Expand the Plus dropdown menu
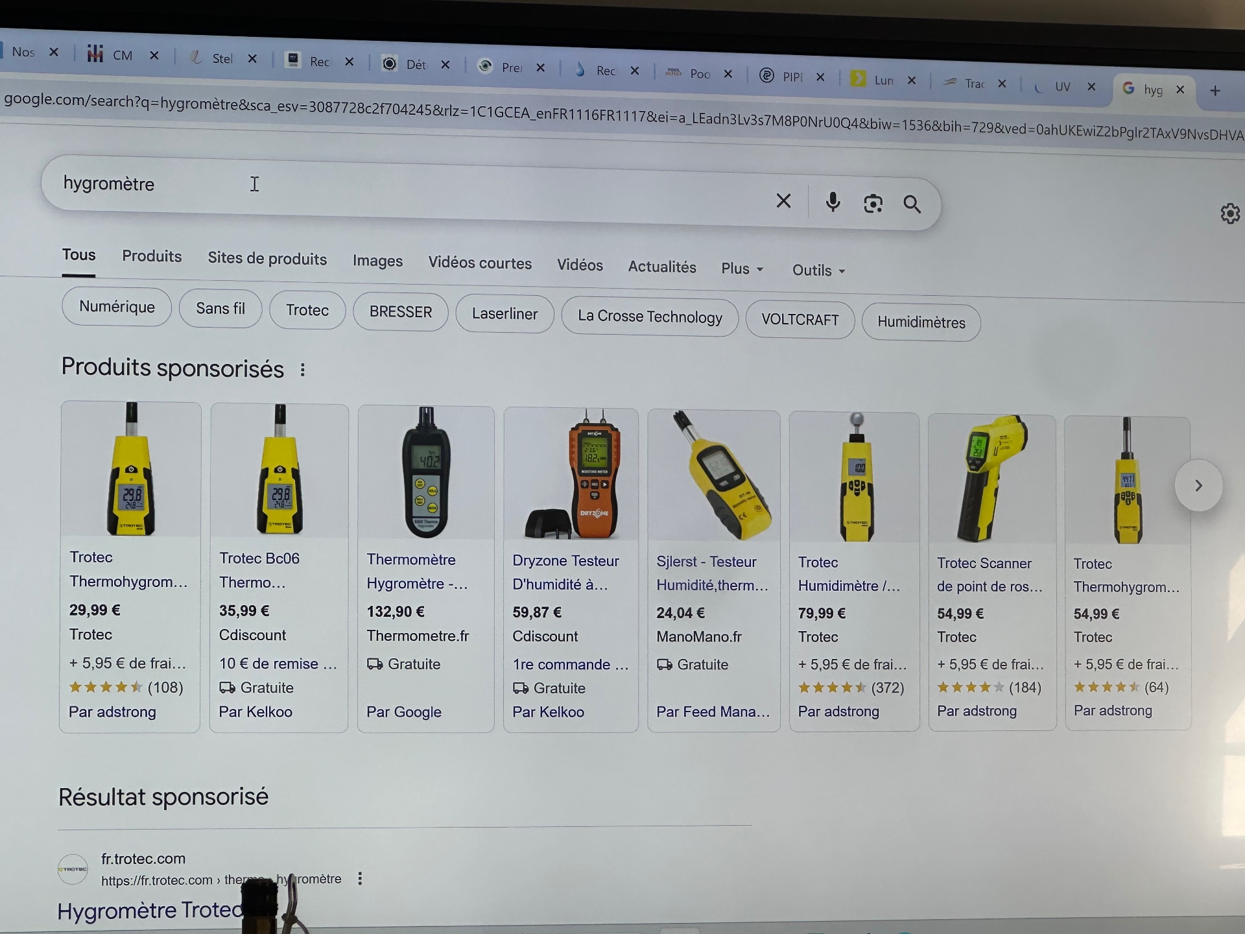This screenshot has width=1245, height=934. point(742,269)
